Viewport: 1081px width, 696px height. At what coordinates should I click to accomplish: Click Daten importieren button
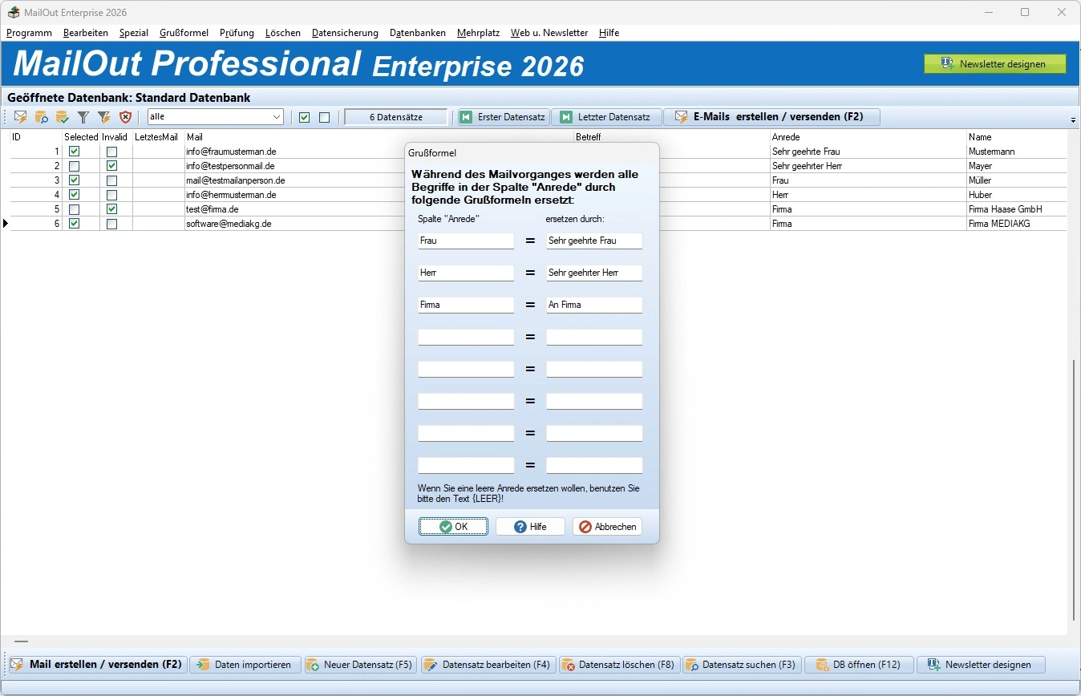point(245,665)
